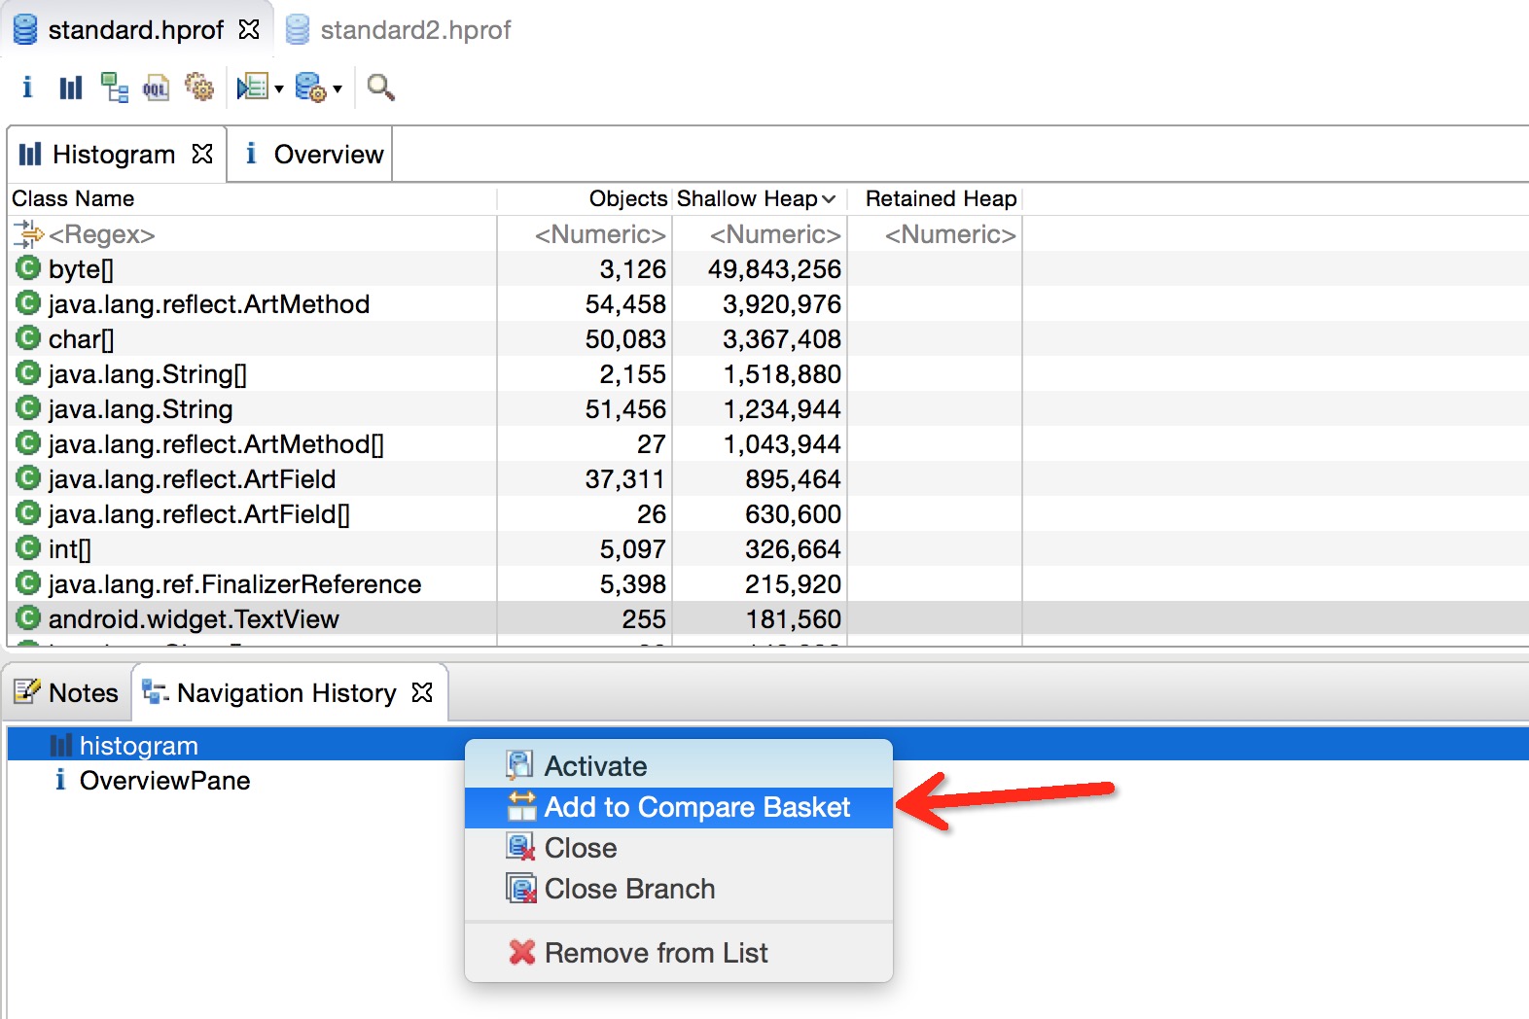Click the thread overview gears icon
Viewport: 1529px width, 1019px height.
[x=199, y=88]
